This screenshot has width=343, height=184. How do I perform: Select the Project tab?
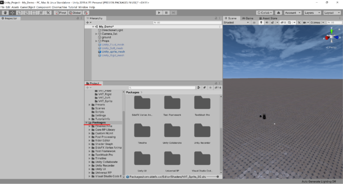93,84
